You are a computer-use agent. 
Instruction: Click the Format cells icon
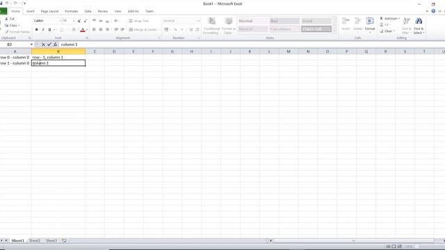pyautogui.click(x=370, y=22)
